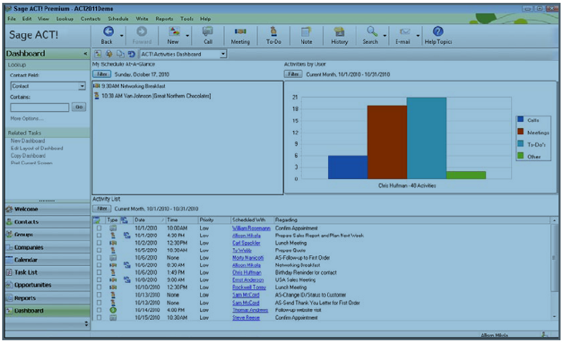
Task: Check the USA Sales Meeting row checkbox
Action: pyautogui.click(x=99, y=280)
